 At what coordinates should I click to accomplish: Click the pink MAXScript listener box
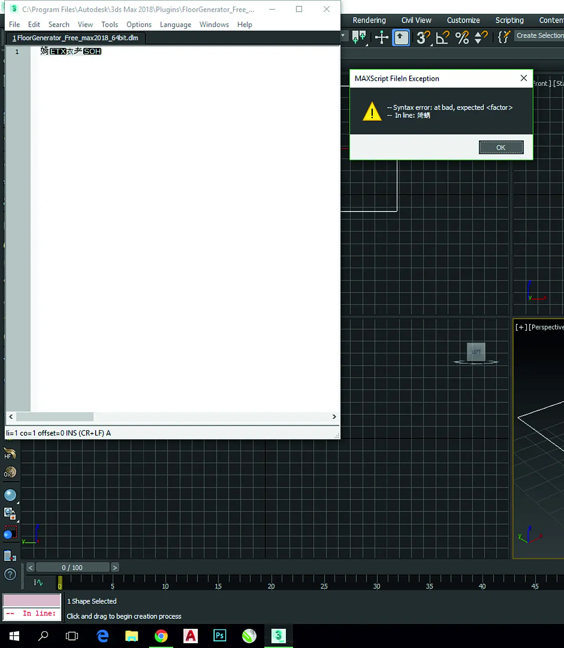(32, 600)
